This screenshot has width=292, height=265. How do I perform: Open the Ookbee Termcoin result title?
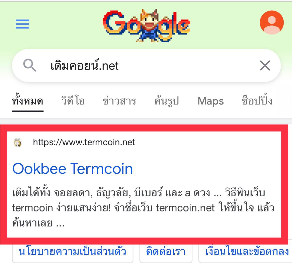tap(73, 169)
